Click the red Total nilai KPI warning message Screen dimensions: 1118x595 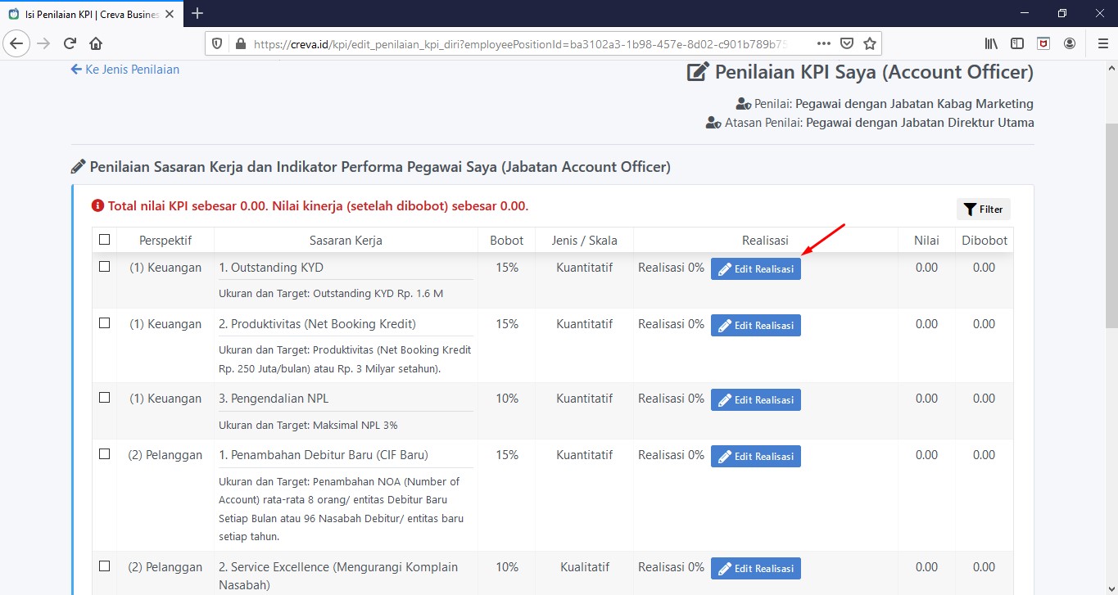point(310,206)
